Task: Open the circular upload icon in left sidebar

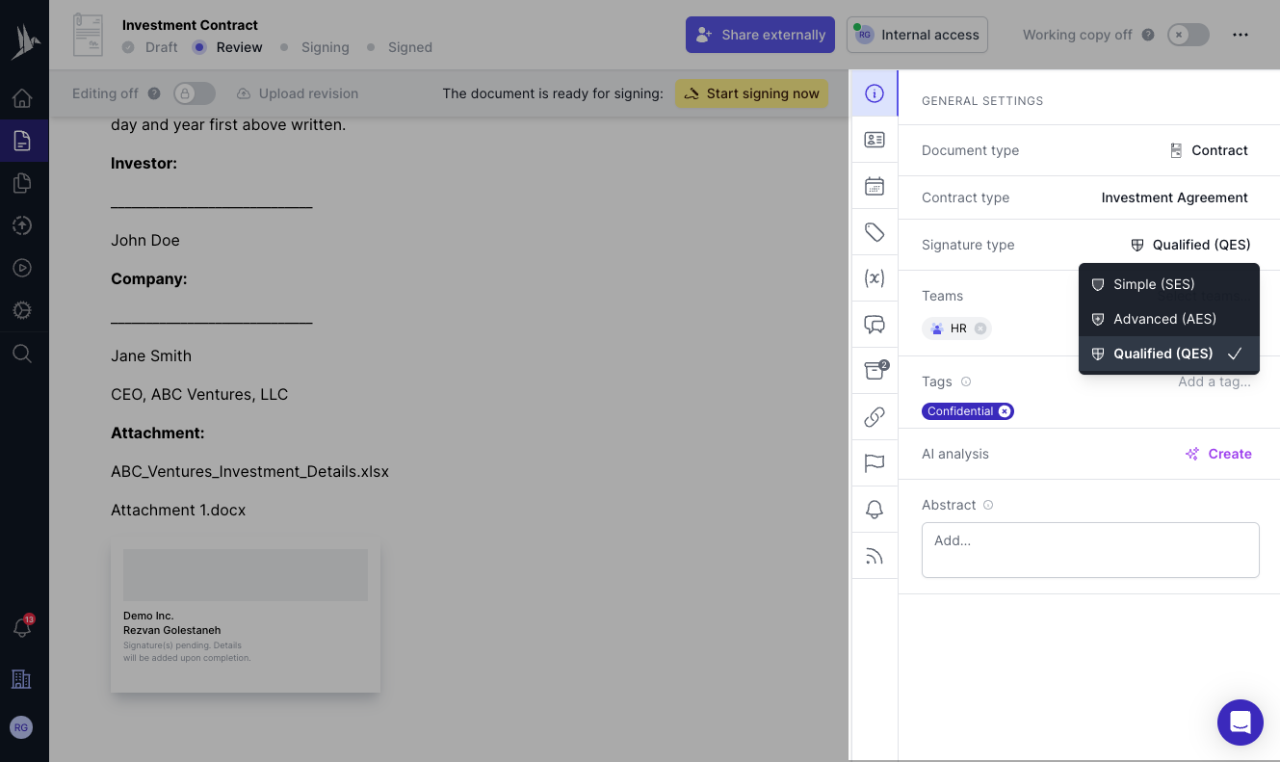Action: (x=22, y=225)
